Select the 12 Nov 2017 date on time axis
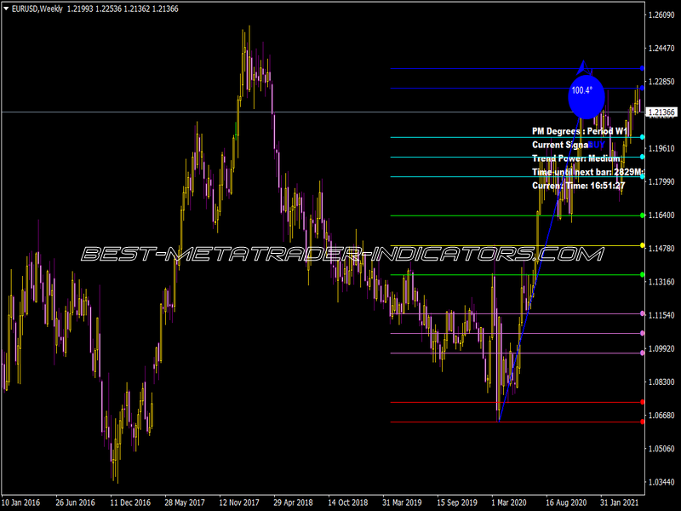Viewport: 681px width, 511px height. coord(239,502)
